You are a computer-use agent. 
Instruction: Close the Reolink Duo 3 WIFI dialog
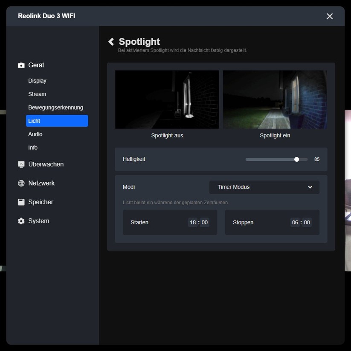tap(329, 16)
